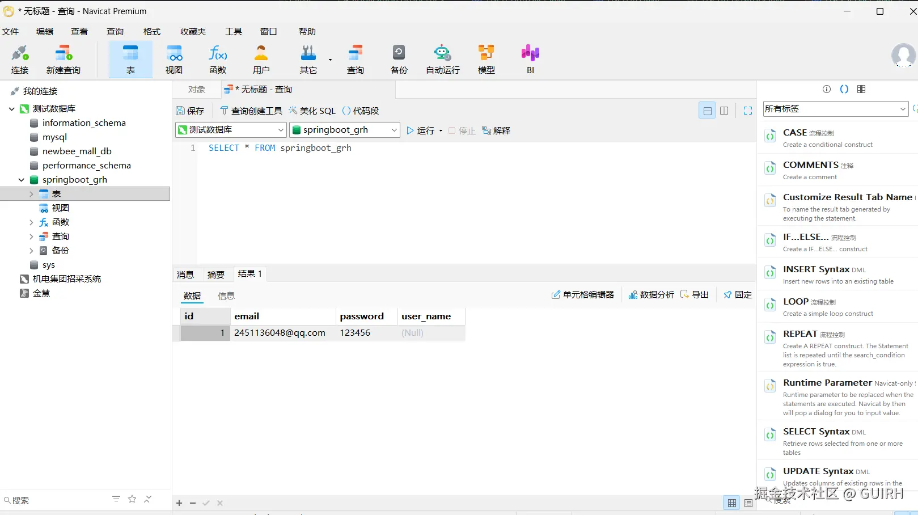Collapse the springboot_grh database node
Viewport: 918px width, 515px height.
coord(21,180)
